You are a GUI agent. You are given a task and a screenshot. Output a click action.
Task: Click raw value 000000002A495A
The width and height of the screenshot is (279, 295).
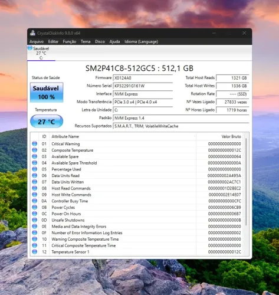(224, 175)
